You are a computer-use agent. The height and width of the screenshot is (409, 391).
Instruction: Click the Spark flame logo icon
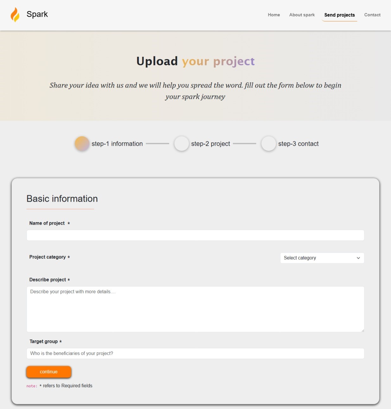[x=15, y=15]
